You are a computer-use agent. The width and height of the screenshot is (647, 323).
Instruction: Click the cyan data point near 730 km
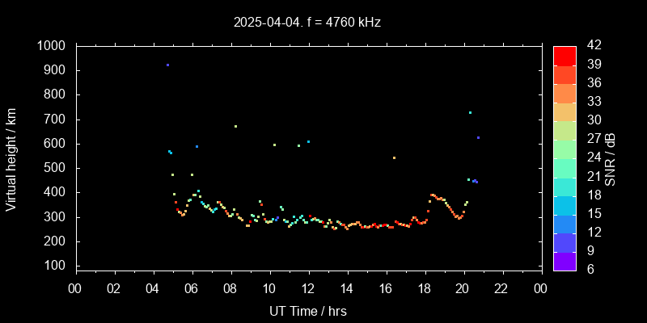tap(470, 112)
